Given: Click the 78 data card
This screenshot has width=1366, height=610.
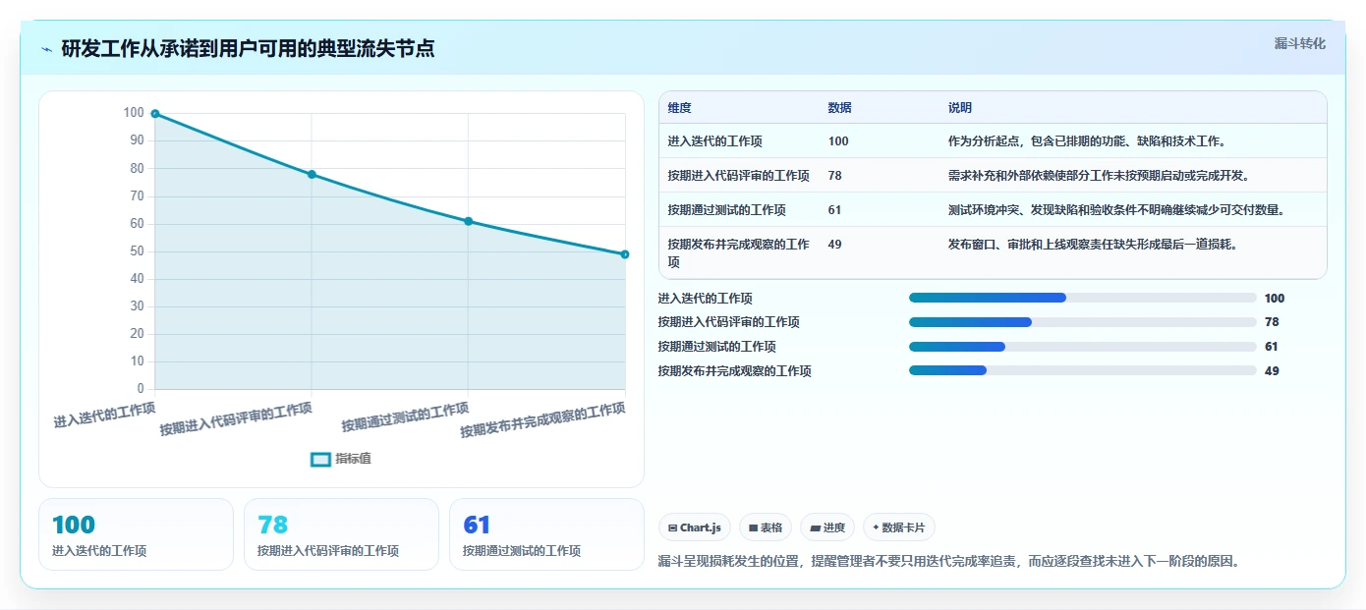Looking at the screenshot, I should (x=341, y=534).
